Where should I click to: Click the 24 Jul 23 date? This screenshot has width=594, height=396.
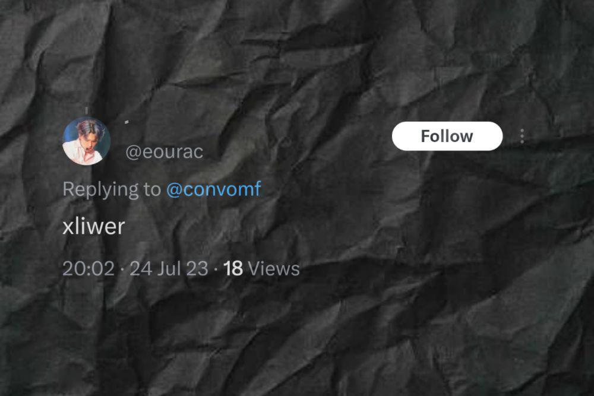point(169,268)
